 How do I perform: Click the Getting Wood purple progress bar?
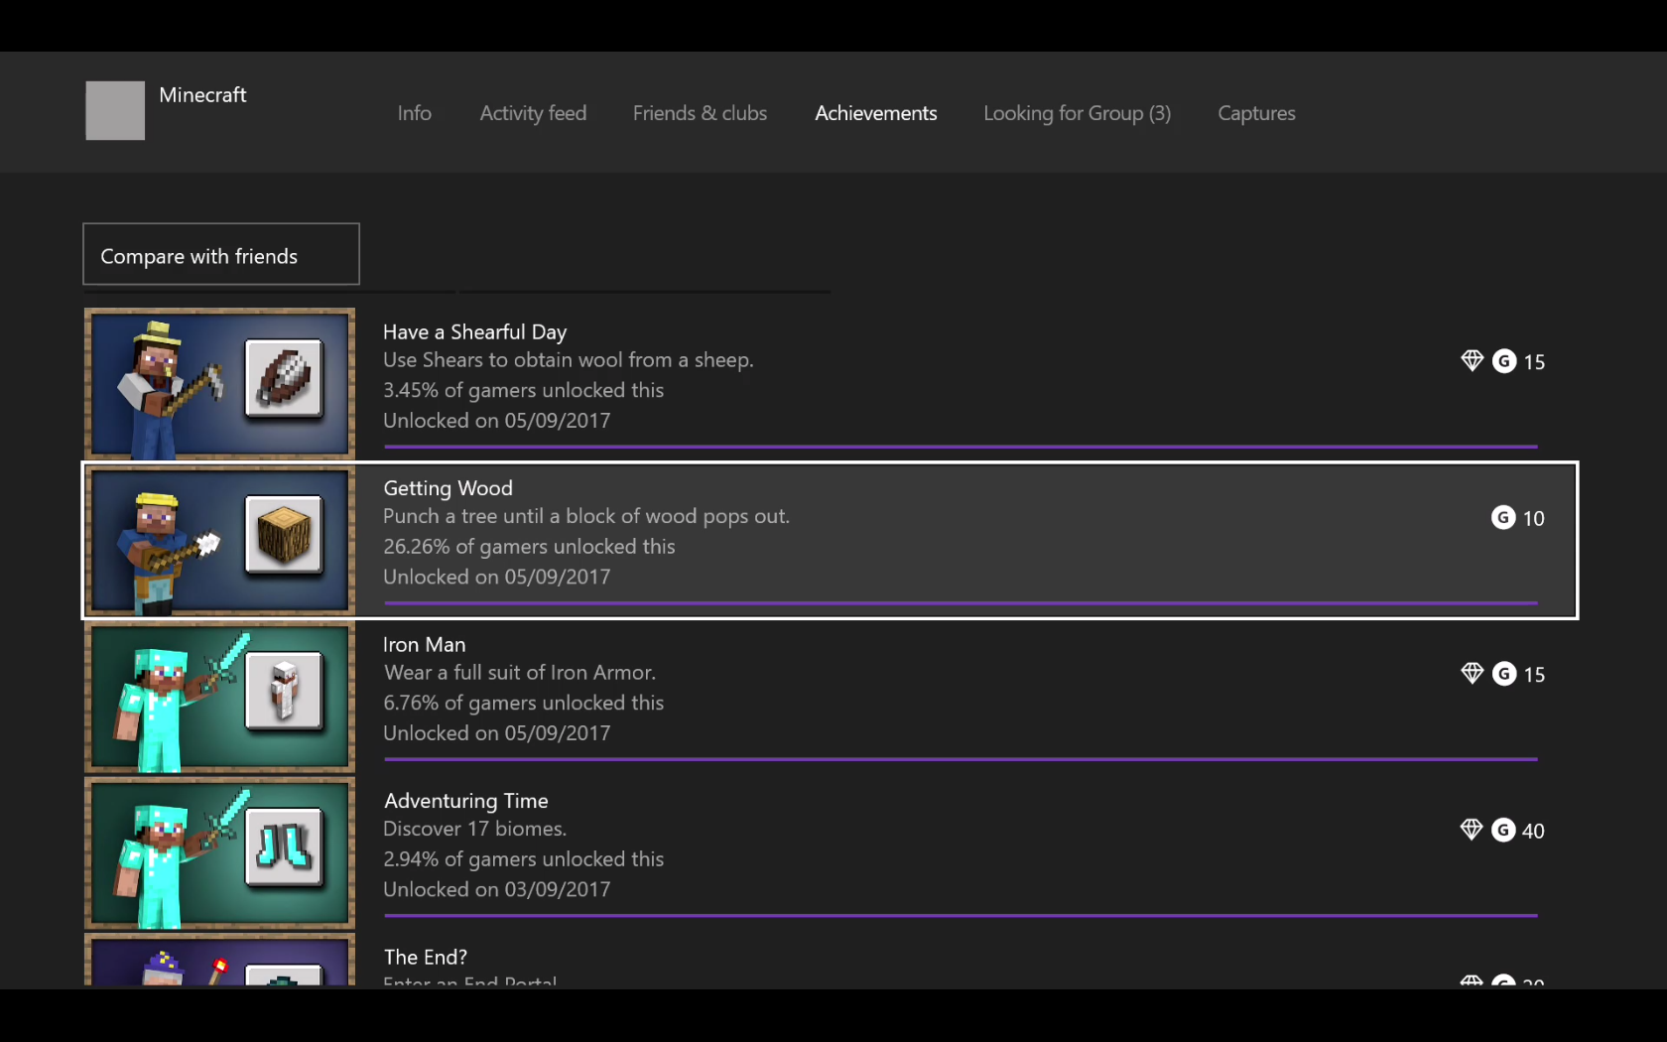[x=960, y=602]
